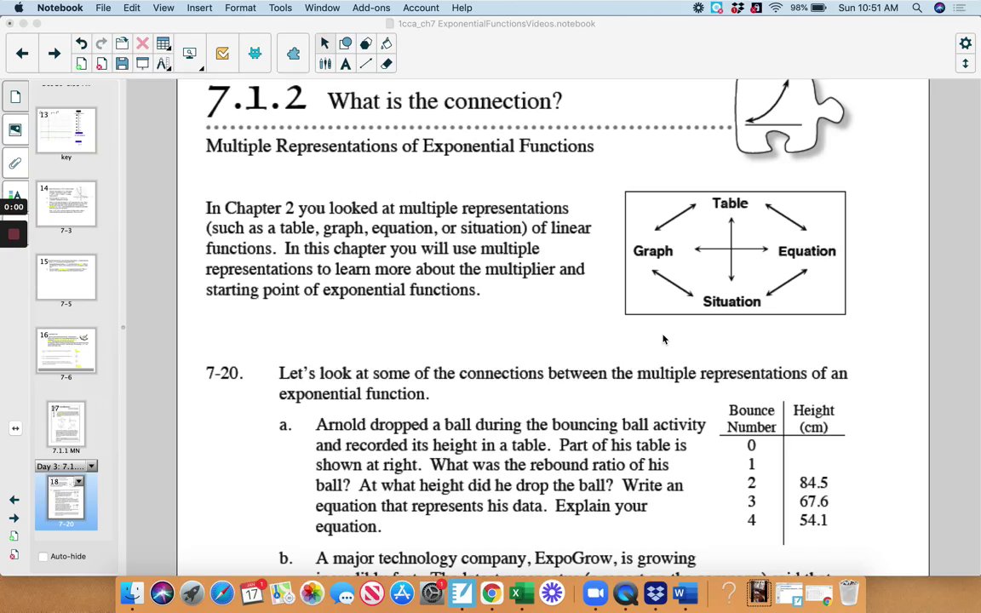Select page 15 thumbnail labeled 7-5
Viewport: 981px width, 613px height.
66,277
